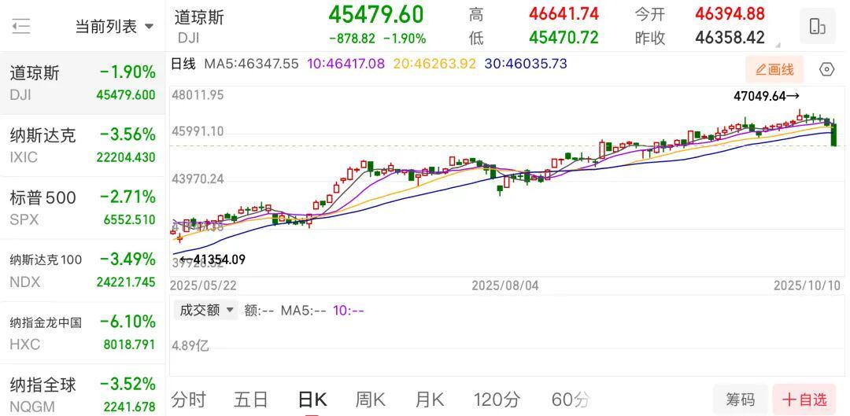This screenshot has height=416, width=850.
Task: Open 纳指全球 NQGM from the list
Action: (82, 394)
